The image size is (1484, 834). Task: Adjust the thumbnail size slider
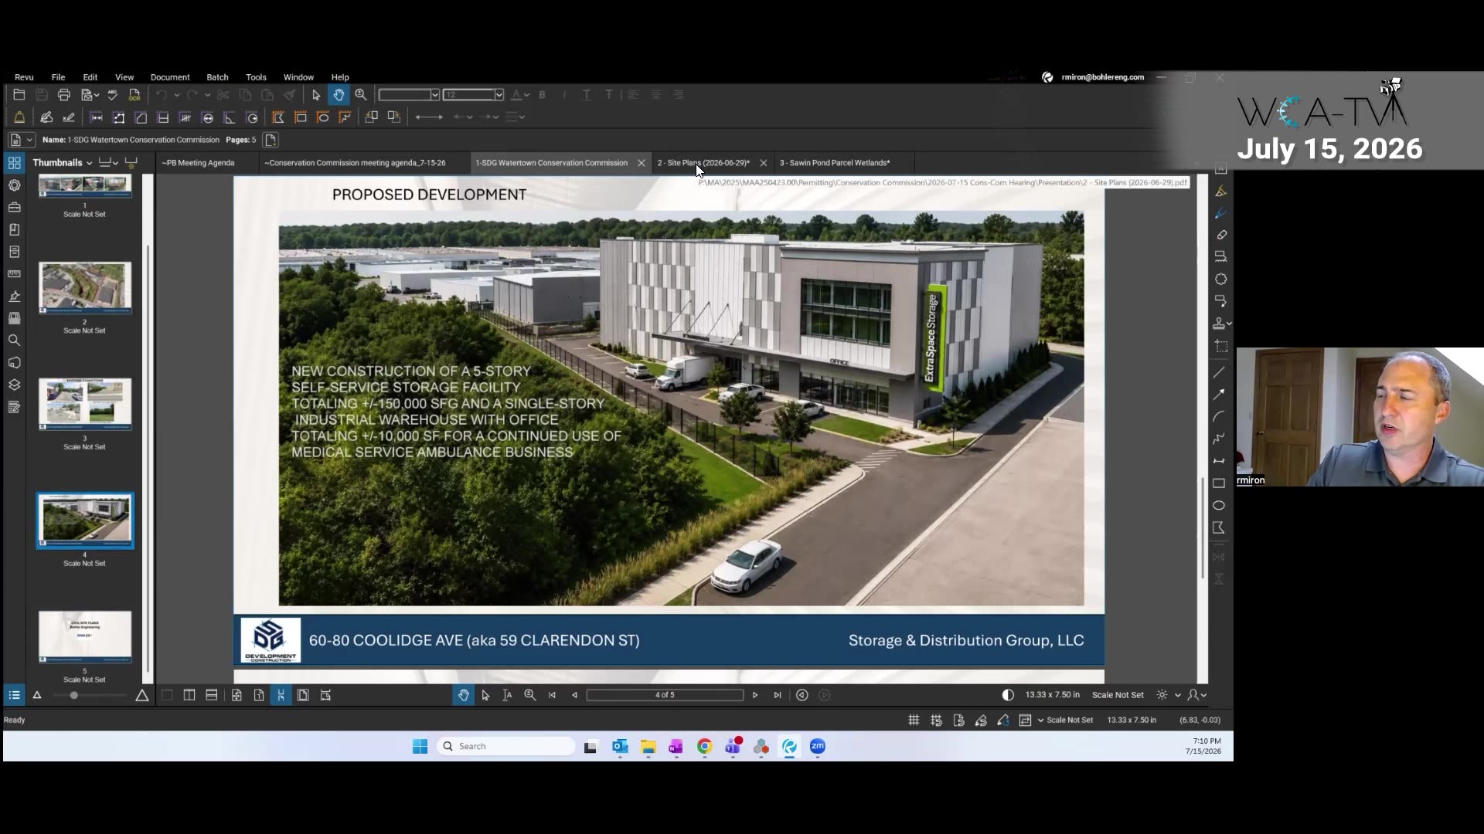click(x=73, y=695)
